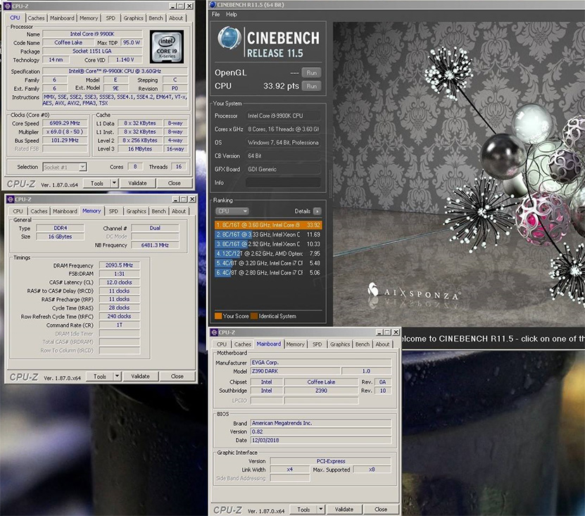585x516 pixels.
Task: Switch to Memory tab in top CPU-Z window
Action: pos(89,18)
